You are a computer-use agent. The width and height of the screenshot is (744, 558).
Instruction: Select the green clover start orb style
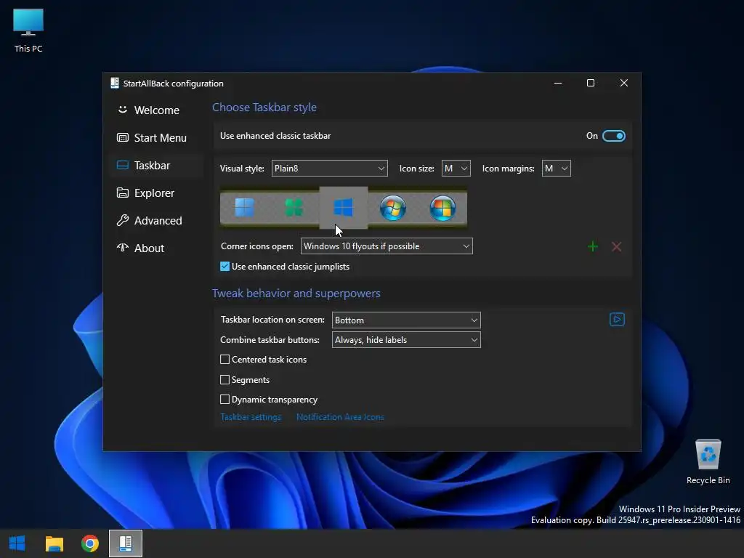(294, 208)
